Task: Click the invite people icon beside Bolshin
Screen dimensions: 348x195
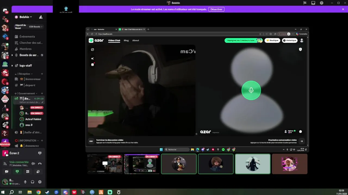Action: tap(41, 17)
